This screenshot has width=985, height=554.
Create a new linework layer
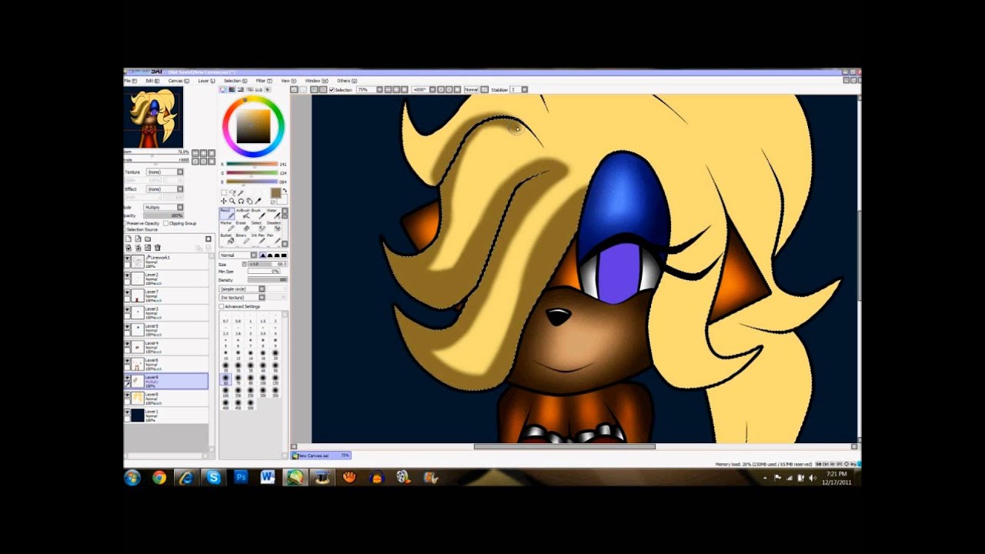138,239
